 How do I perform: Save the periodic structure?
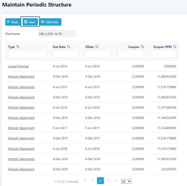(30, 22)
